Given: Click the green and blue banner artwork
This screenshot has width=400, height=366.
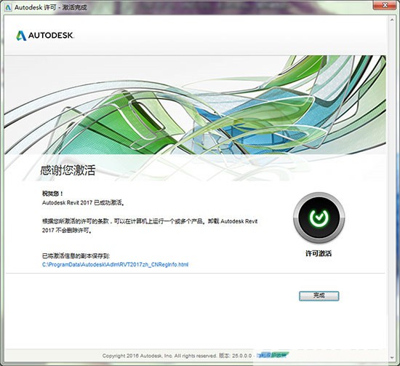Looking at the screenshot, I should (x=195, y=105).
